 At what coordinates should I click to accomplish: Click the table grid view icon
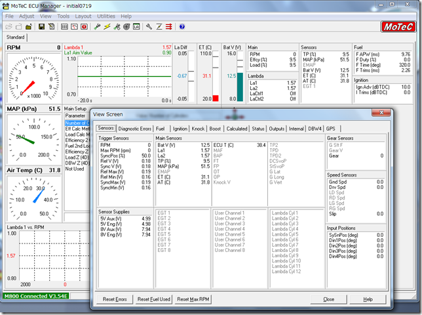coord(64,27)
